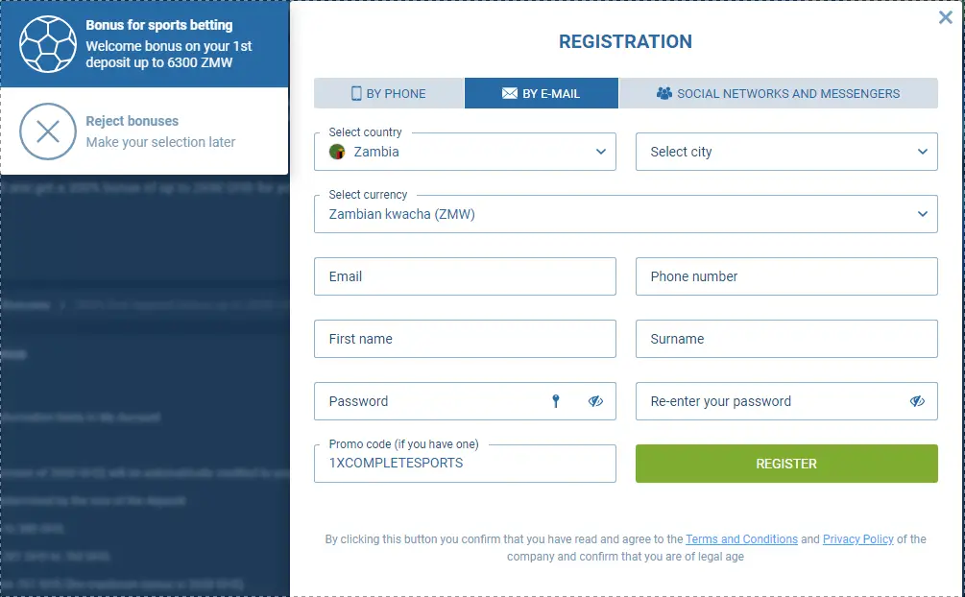
Task: Select the By E-mail tab
Action: coord(542,93)
